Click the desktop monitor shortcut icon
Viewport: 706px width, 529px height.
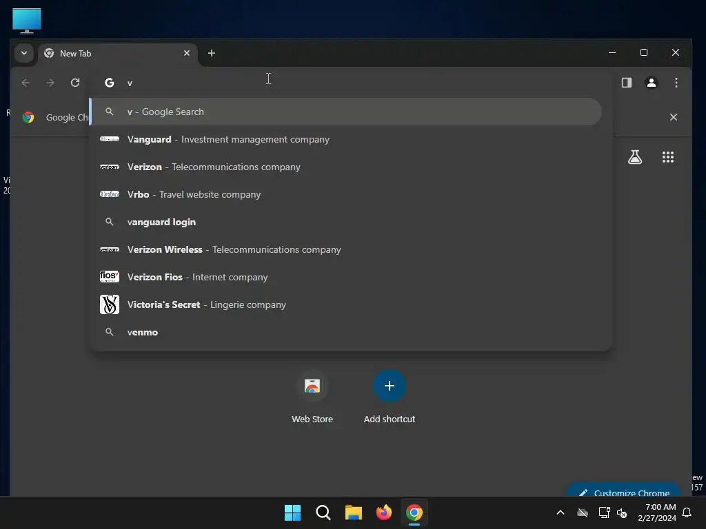coord(27,21)
